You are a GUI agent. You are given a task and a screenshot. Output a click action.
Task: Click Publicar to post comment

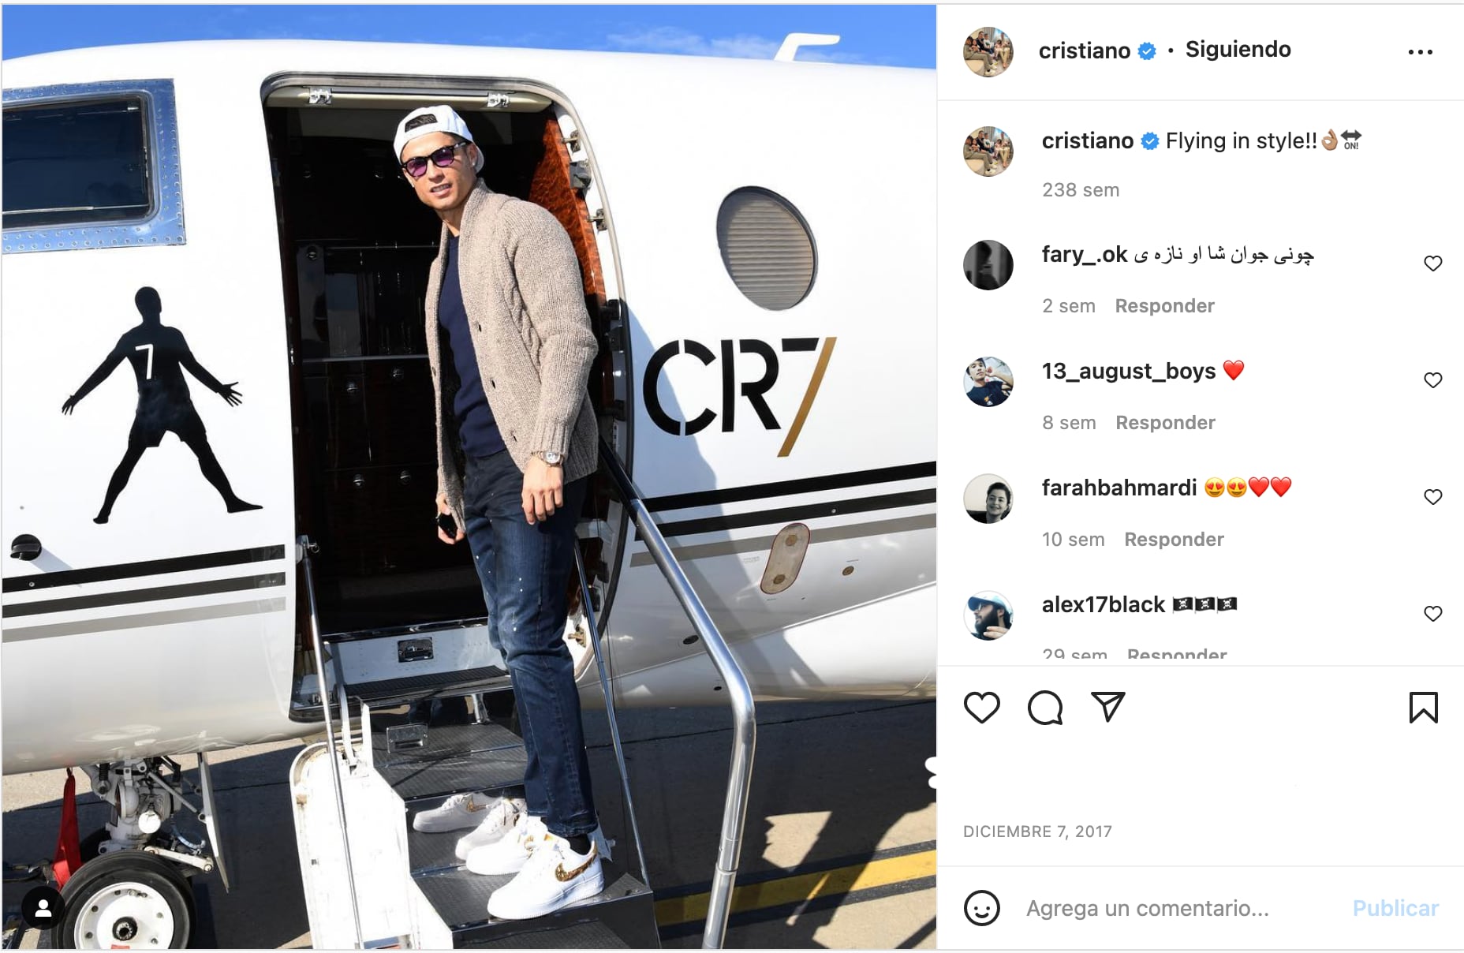point(1395,908)
